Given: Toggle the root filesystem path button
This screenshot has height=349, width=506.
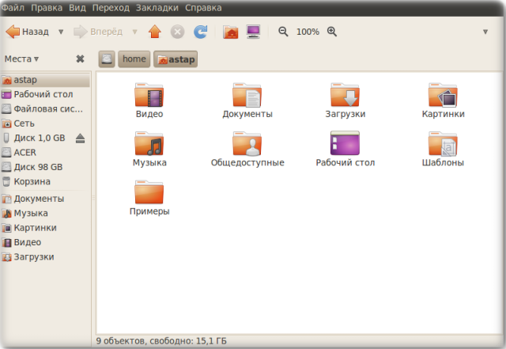Looking at the screenshot, I should point(107,59).
